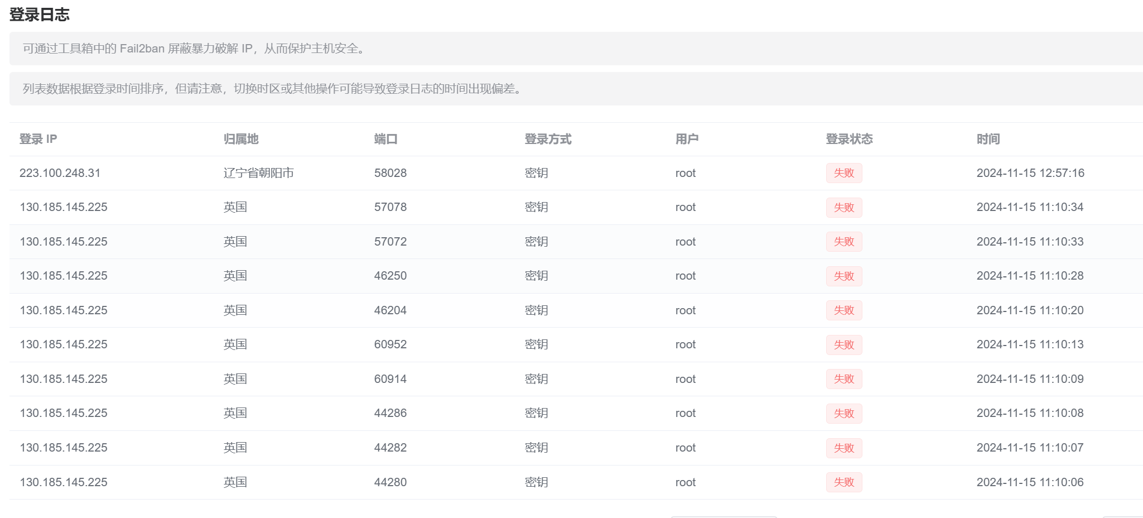Click the 用户 column header
Screen dimensions: 1143x518
pyautogui.click(x=687, y=139)
